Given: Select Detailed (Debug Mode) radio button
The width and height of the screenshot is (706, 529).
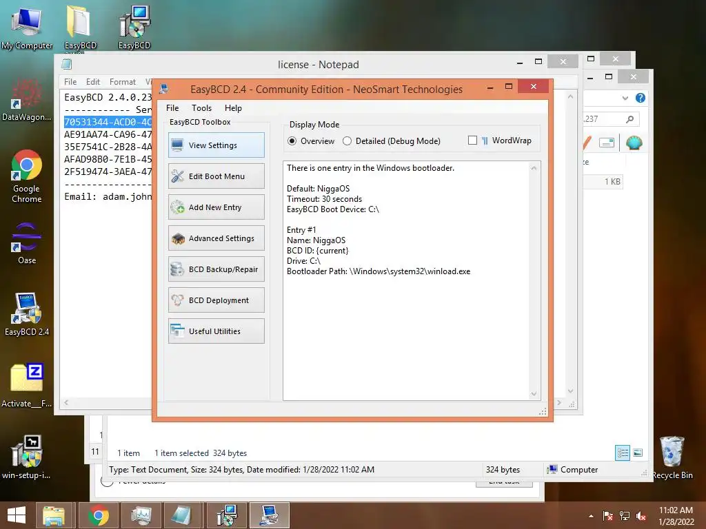Looking at the screenshot, I should tap(392, 141).
